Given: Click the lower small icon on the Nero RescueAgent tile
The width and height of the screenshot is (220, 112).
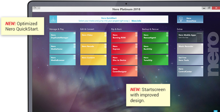Looking at the screenshot, I should tap(167, 35).
